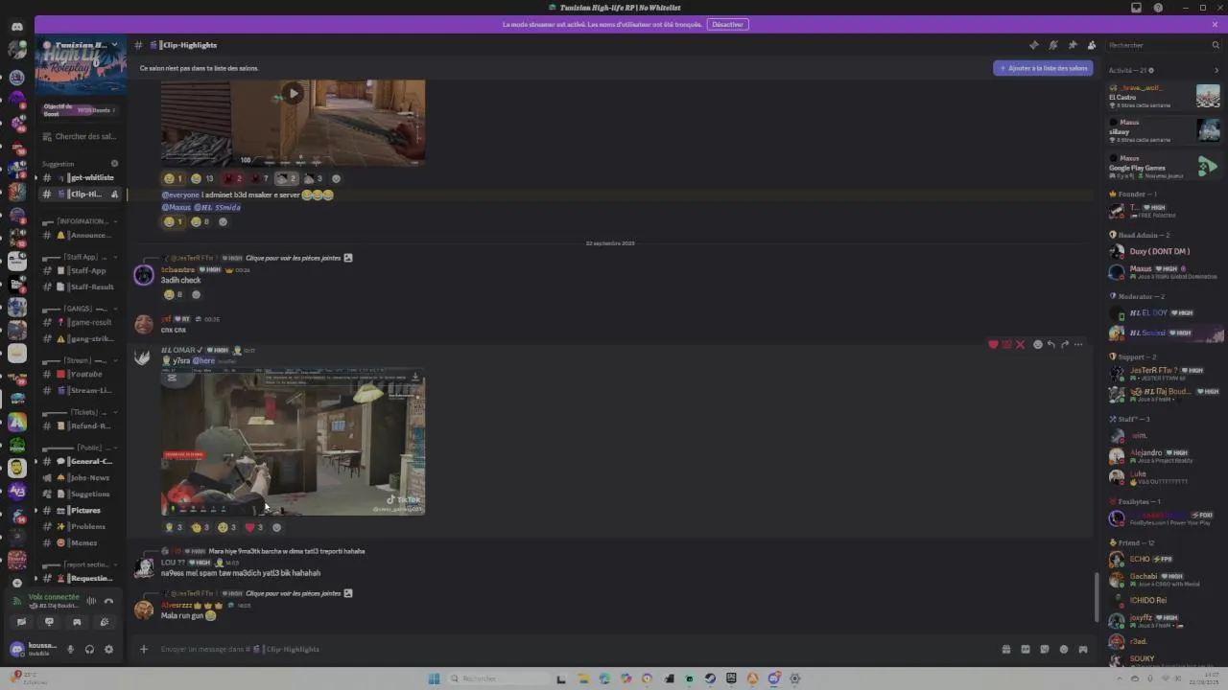This screenshot has height=690, width=1228.
Task: Open emoji picker in message bar
Action: coord(1063,649)
